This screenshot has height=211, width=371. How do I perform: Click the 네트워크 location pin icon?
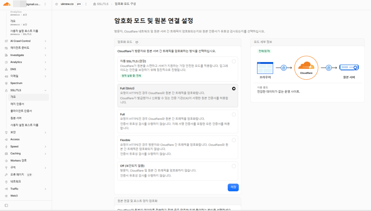click(x=7, y=182)
